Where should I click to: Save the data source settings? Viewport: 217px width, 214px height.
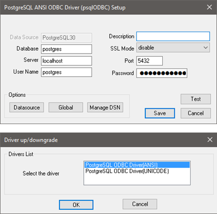click(x=160, y=113)
